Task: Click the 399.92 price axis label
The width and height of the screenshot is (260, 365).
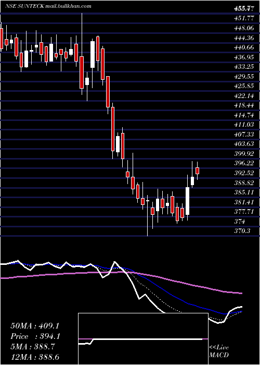Action: pyautogui.click(x=244, y=154)
